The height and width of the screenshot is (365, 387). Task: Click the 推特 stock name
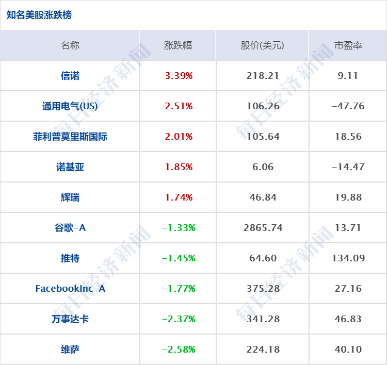click(70, 258)
